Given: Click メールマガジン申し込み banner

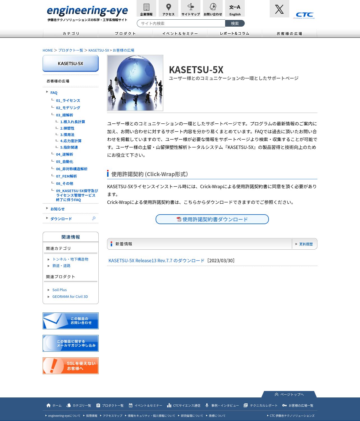Looking at the screenshot, I should point(71,343).
